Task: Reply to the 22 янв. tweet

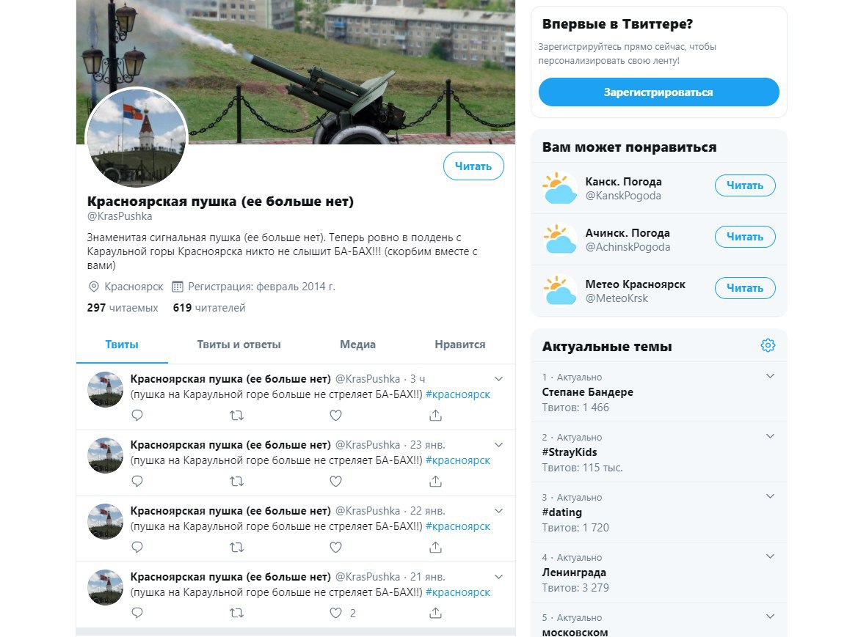Action: 137,548
